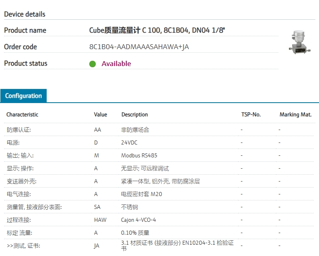Click the flowmeter product thumbnail image

[x=299, y=42]
